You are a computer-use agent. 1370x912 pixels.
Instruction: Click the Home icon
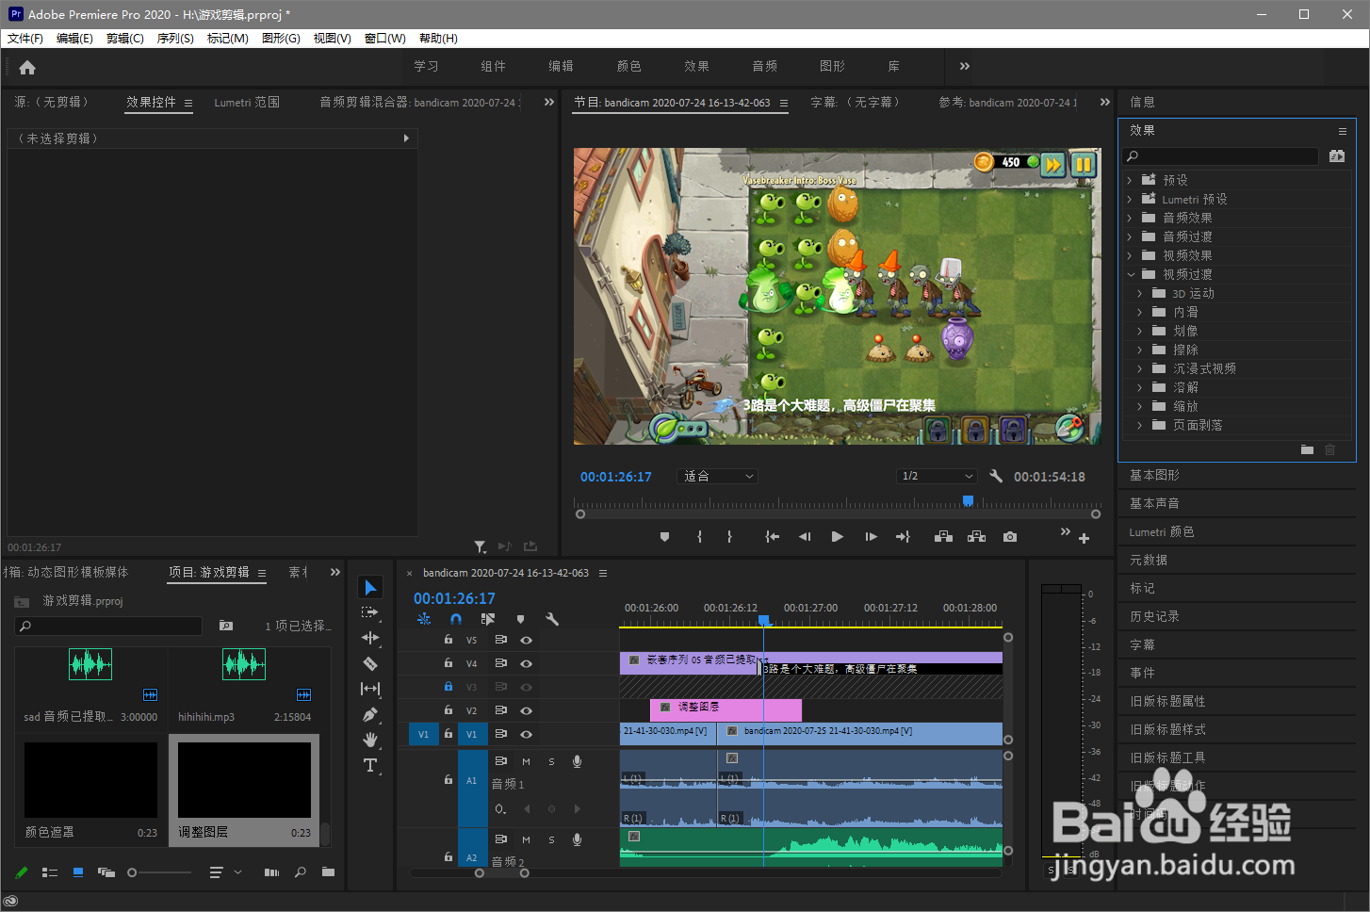pyautogui.click(x=27, y=67)
